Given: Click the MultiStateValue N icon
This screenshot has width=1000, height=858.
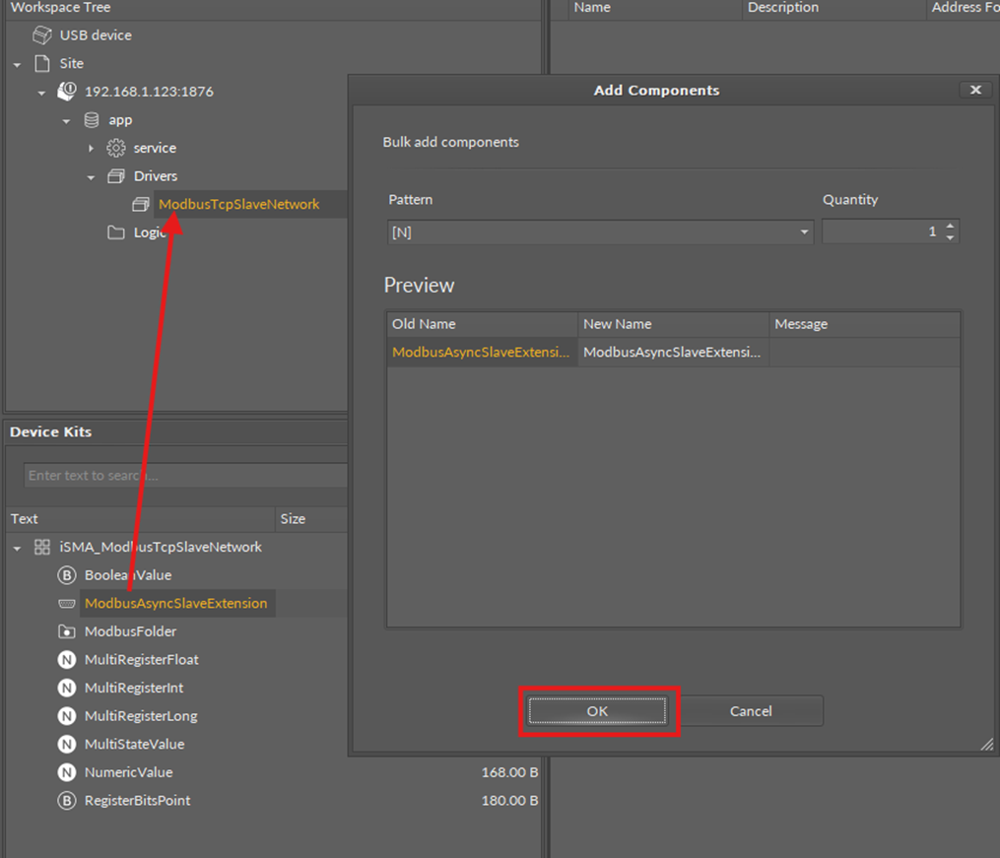Looking at the screenshot, I should point(67,744).
